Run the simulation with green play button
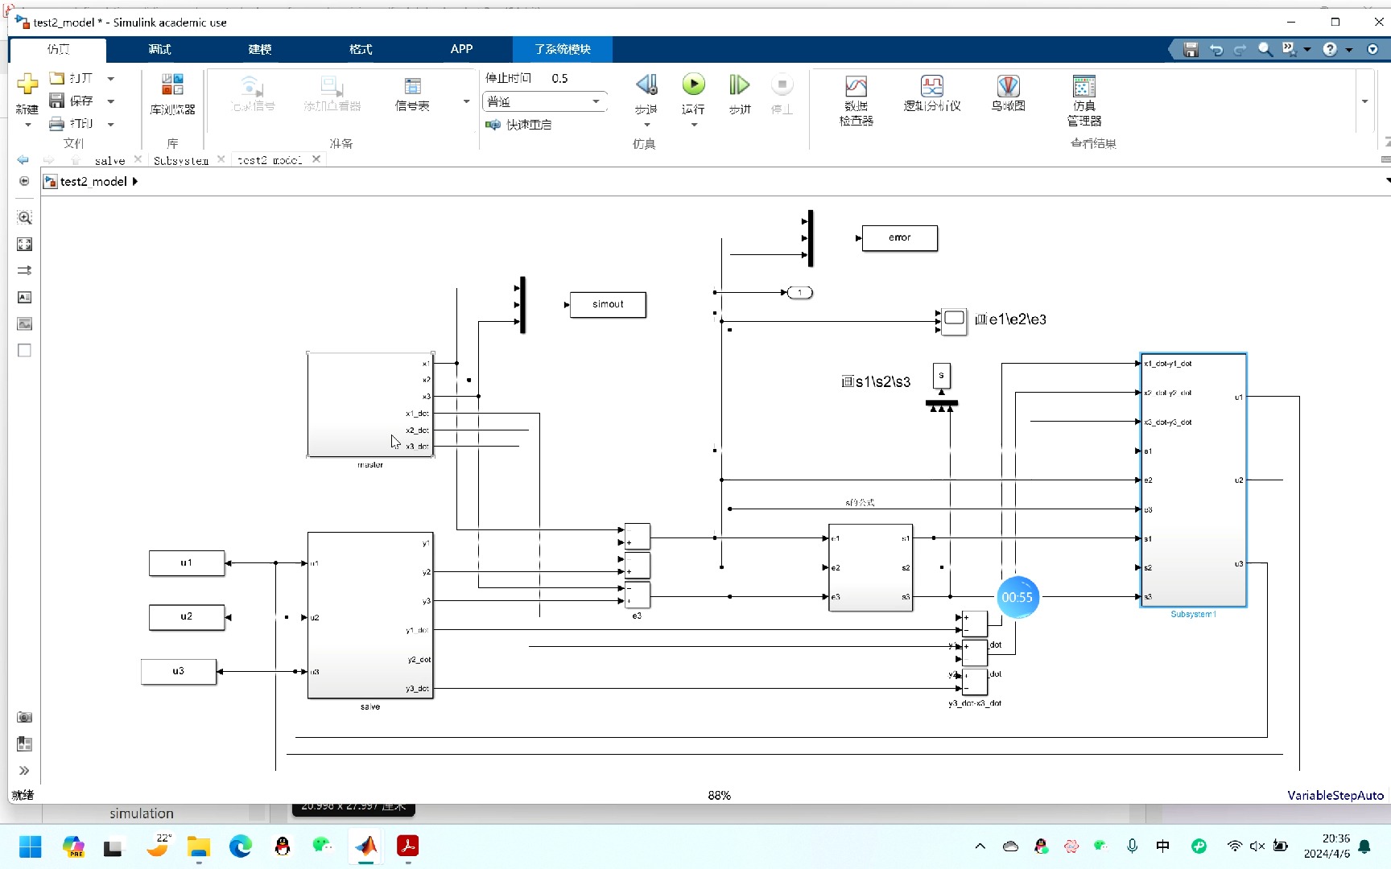This screenshot has height=869, width=1391. [693, 84]
